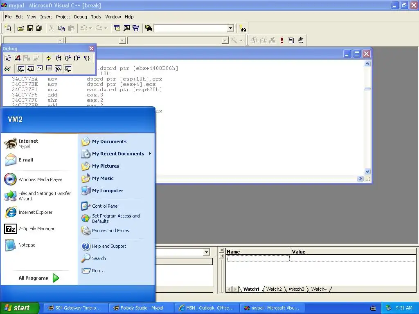
Task: Toggle the Output window toolbar button
Action: [x=126, y=28]
